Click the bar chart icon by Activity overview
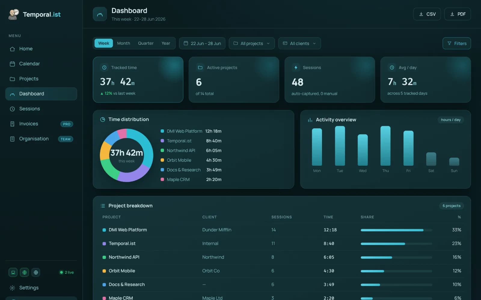The height and width of the screenshot is (300, 481). (x=310, y=120)
